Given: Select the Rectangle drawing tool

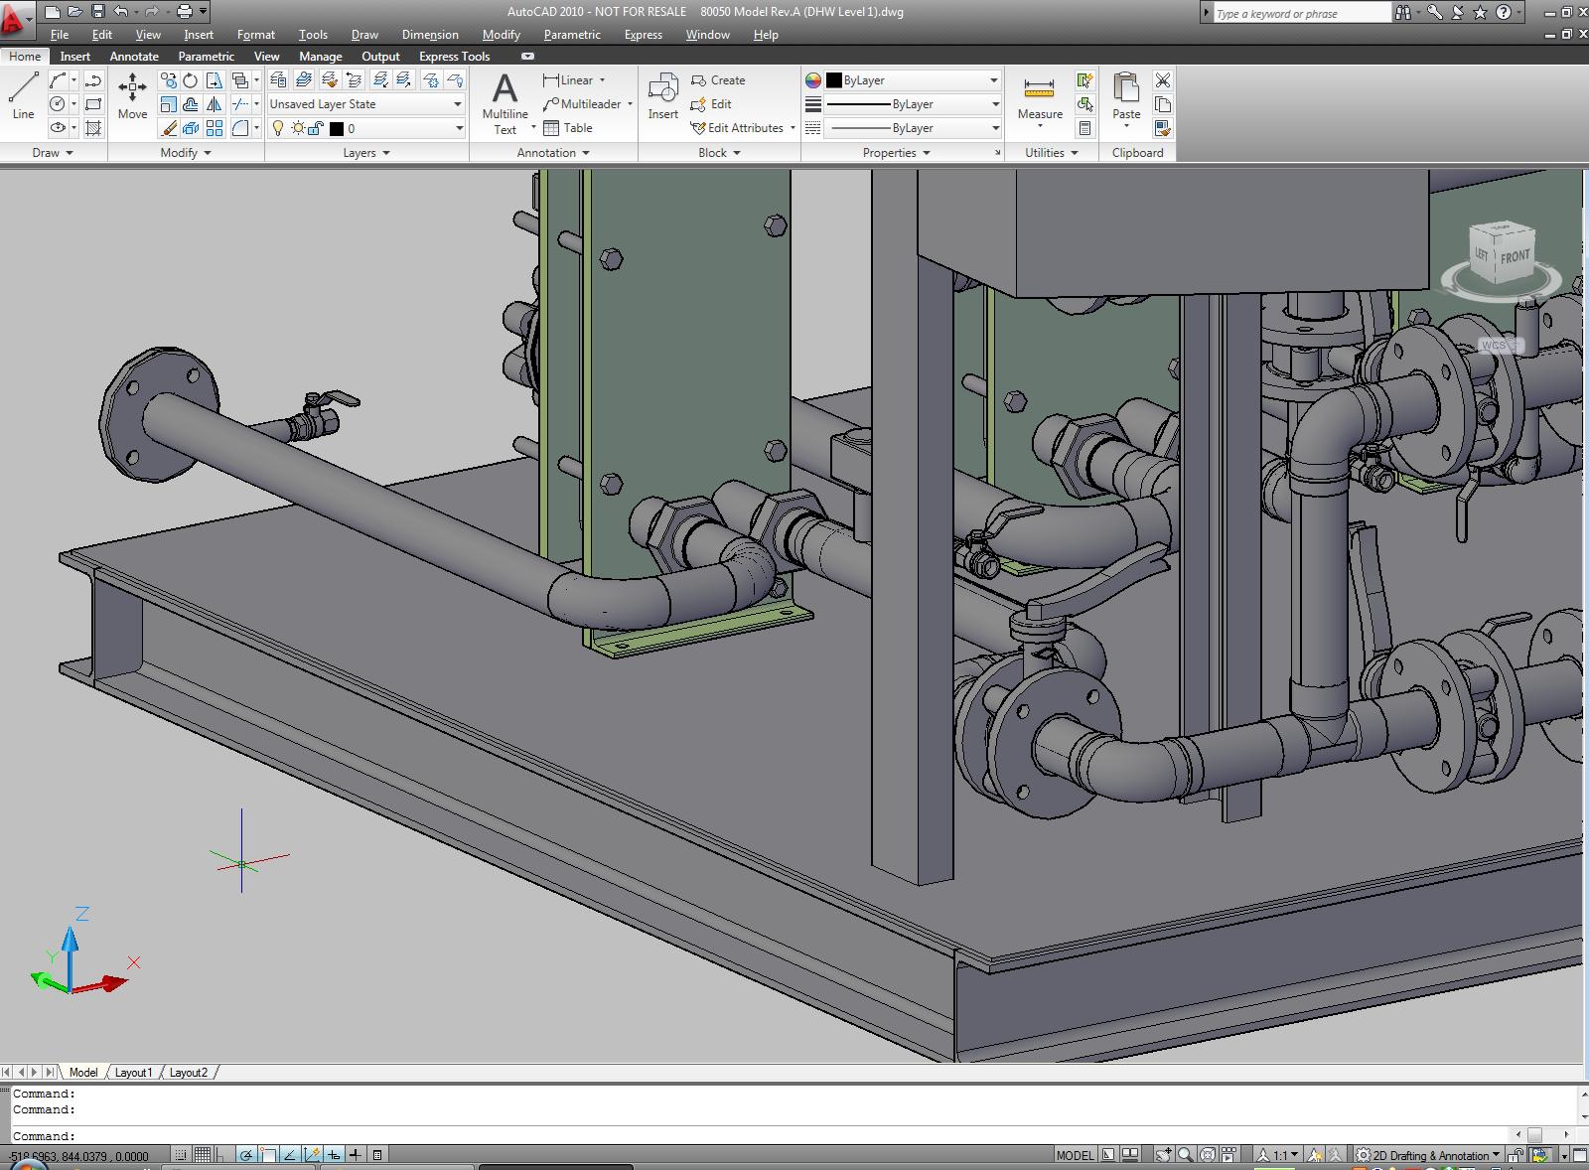Looking at the screenshot, I should coord(93,104).
